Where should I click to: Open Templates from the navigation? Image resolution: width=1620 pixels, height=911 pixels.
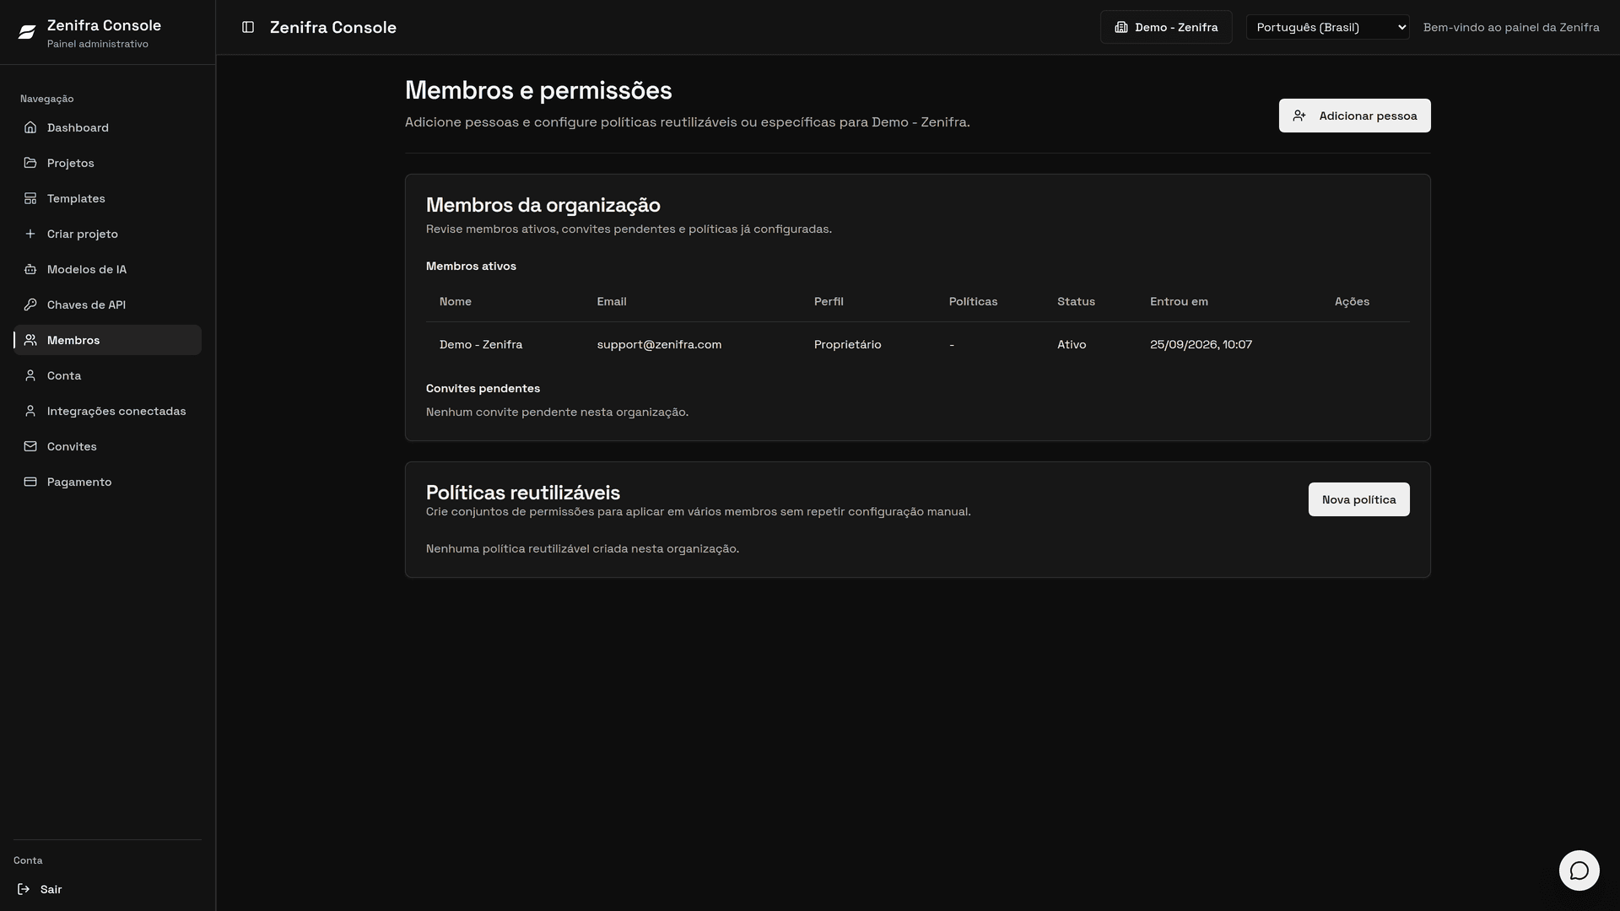coord(107,198)
